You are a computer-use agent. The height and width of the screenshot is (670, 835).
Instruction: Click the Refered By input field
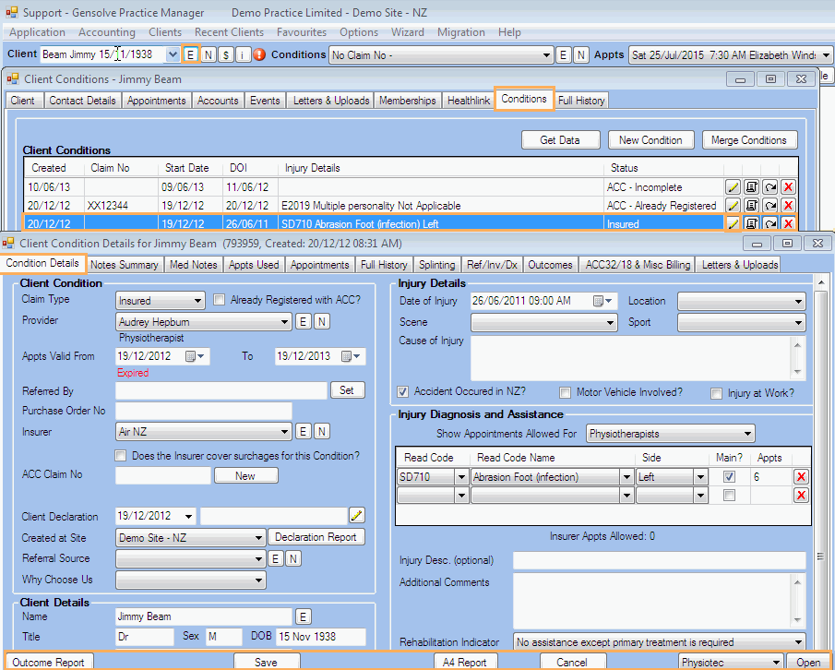221,390
